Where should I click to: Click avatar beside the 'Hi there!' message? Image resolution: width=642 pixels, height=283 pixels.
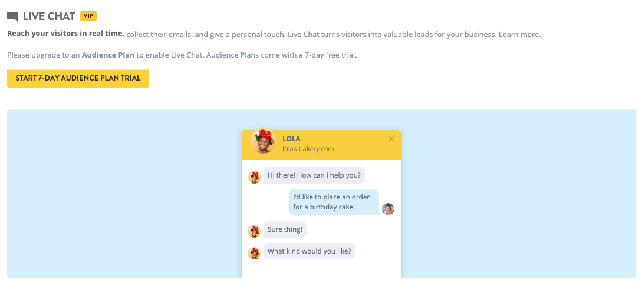coord(255,177)
